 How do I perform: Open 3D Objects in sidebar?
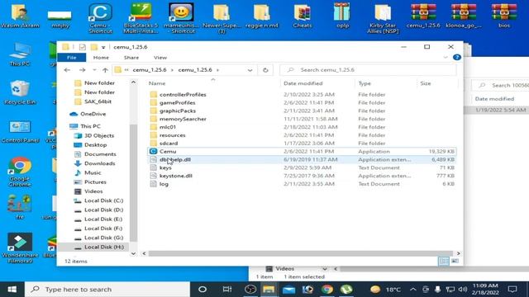coord(99,135)
